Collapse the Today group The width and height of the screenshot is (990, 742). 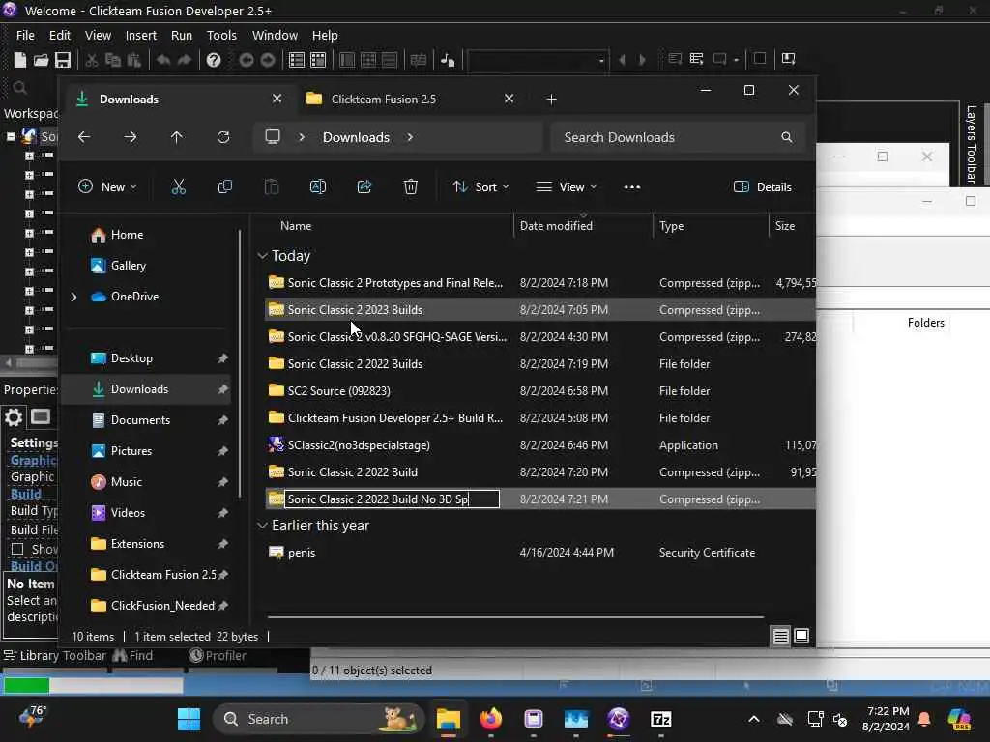(x=263, y=255)
